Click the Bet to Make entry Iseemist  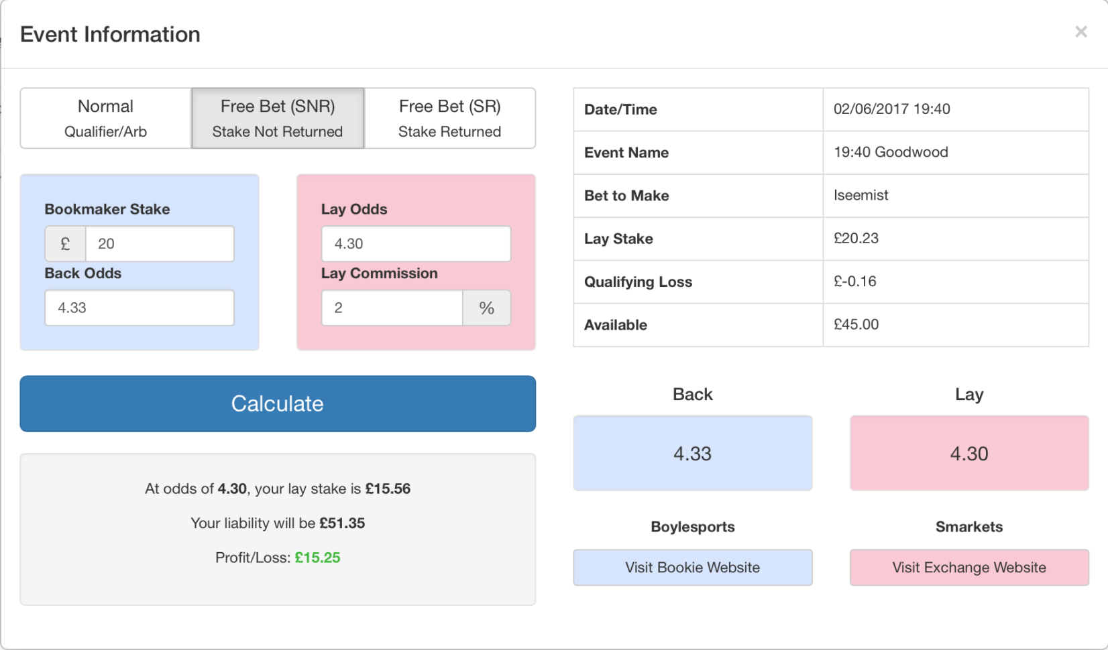coord(861,196)
